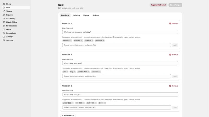Image resolution: width=209 pixels, height=117 pixels.
Task: Click the Home icon in sidebar
Action: (x=4, y=4)
